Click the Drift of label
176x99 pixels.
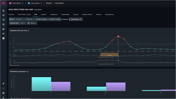(x=12, y=19)
